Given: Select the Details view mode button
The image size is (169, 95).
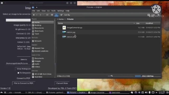Looking at the screenshot, I should coord(56,15).
